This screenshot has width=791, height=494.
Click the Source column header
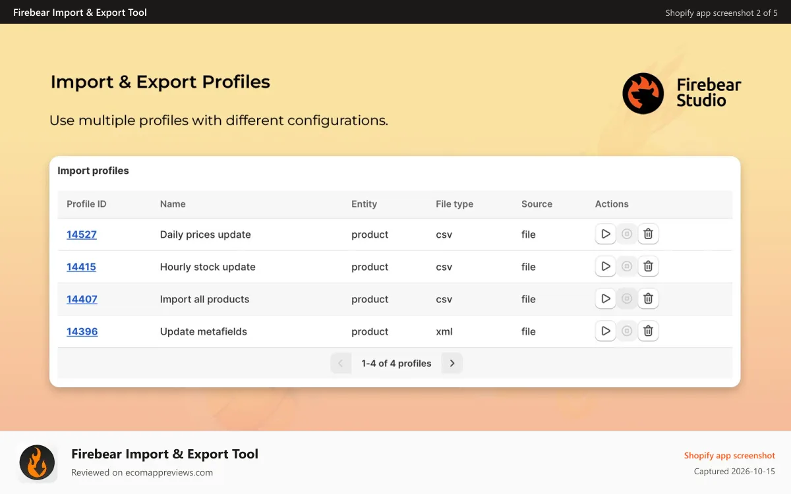[x=537, y=204]
